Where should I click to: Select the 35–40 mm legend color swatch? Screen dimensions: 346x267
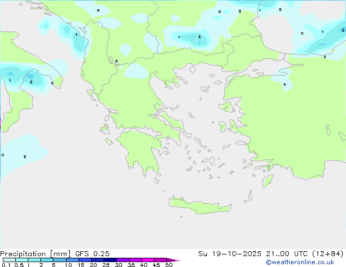[135, 260]
